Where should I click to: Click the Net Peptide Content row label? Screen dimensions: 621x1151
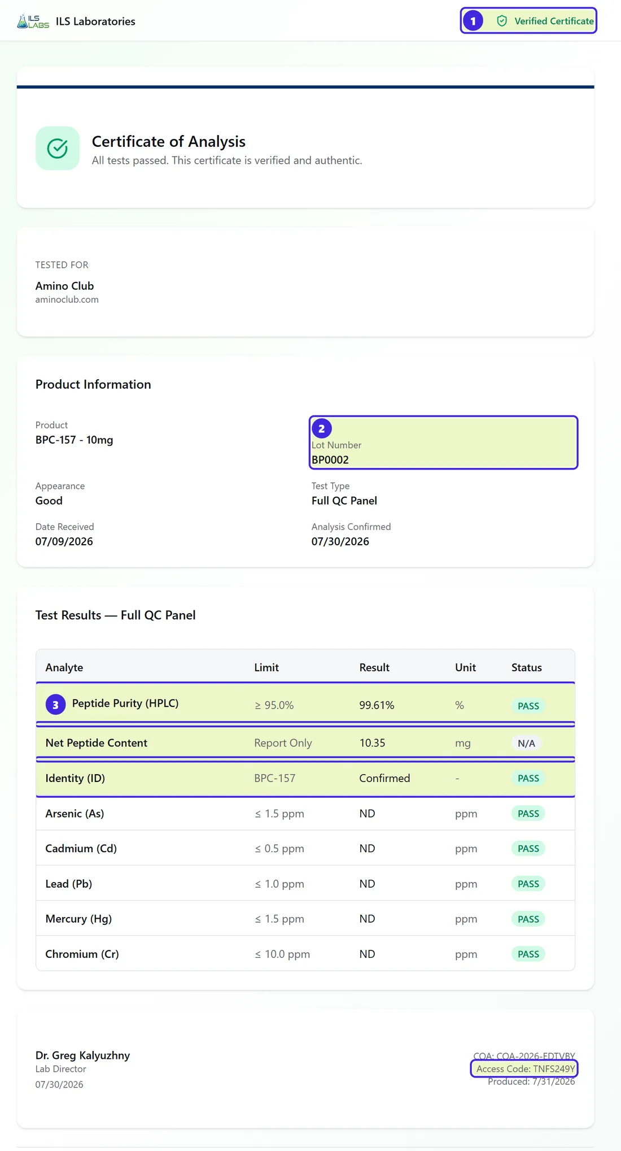point(97,743)
